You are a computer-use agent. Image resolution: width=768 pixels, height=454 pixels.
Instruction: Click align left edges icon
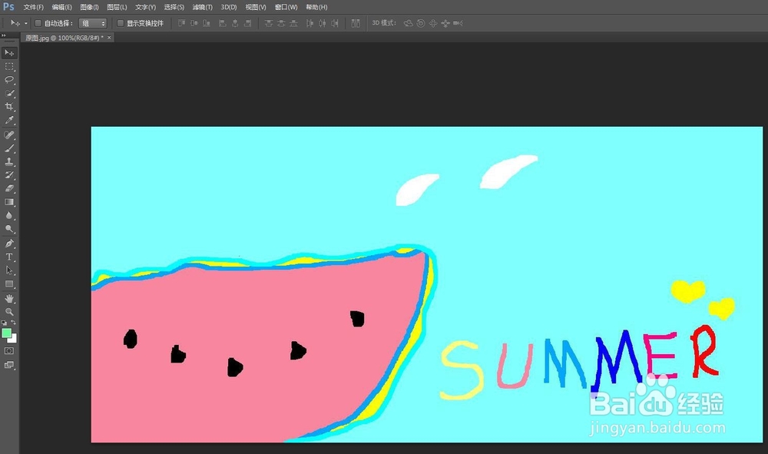click(x=223, y=23)
